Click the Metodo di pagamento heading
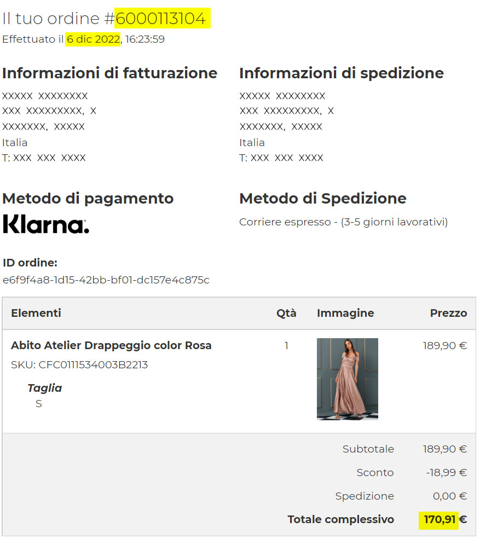The image size is (480, 539). [x=88, y=198]
